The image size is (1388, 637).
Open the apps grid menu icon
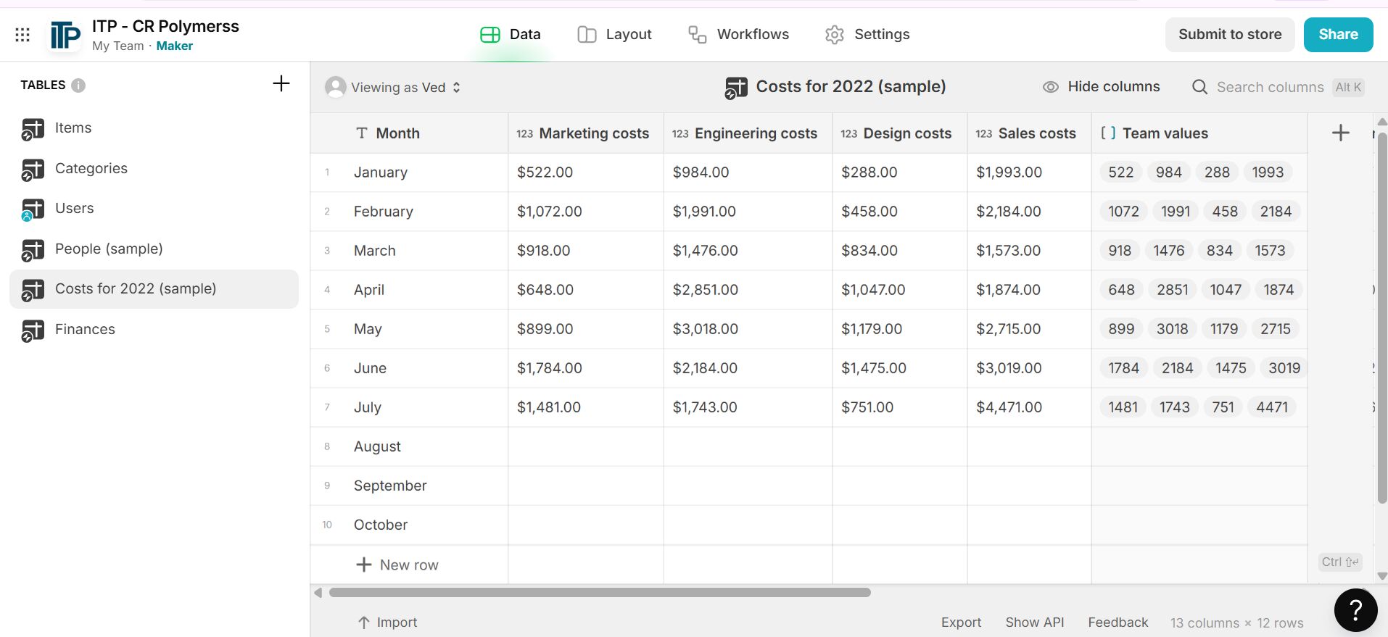(22, 35)
